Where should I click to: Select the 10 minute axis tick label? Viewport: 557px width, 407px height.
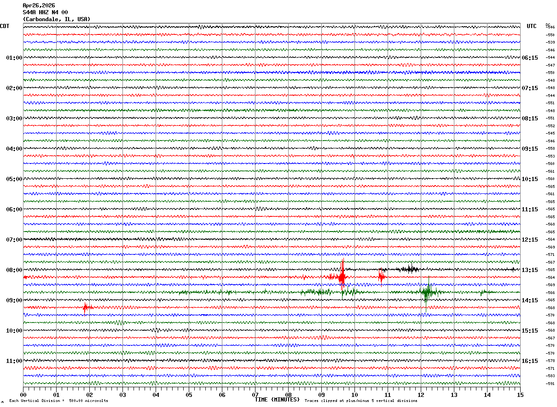coord(354,395)
